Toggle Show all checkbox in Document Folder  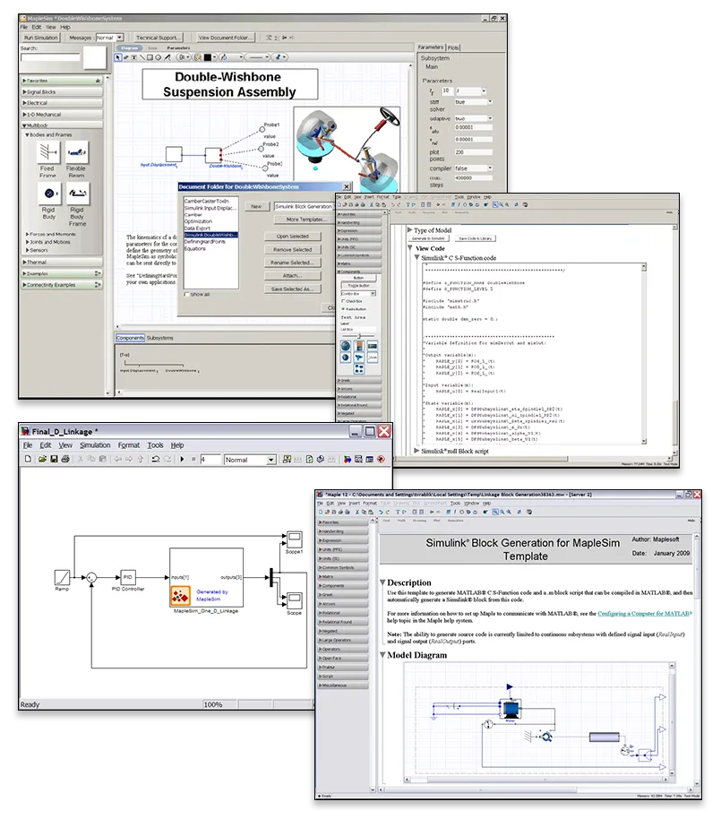tap(186, 295)
